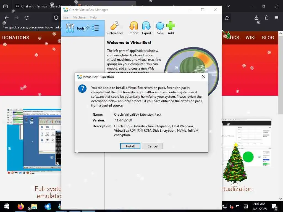Open the browser Extensions puzzle icon

coord(266,18)
